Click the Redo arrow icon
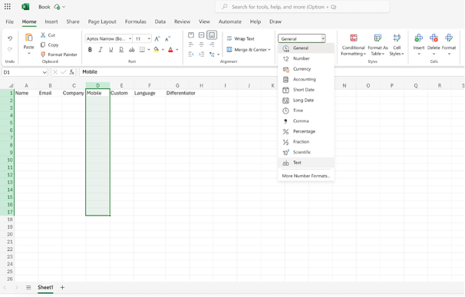The image size is (465, 297). click(10, 49)
